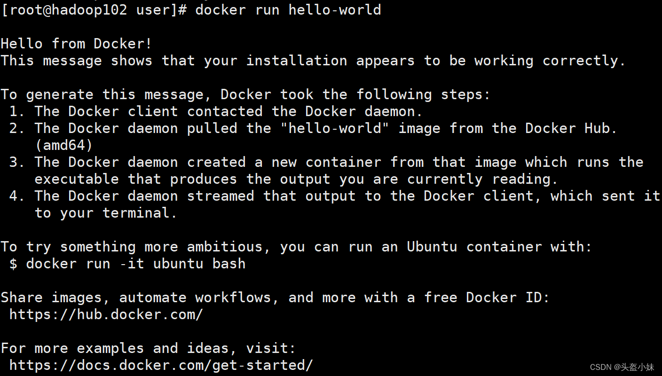Viewport: 662px width, 376px height.
Task: Click 'Share images, automate workflows' line
Action: point(275,298)
